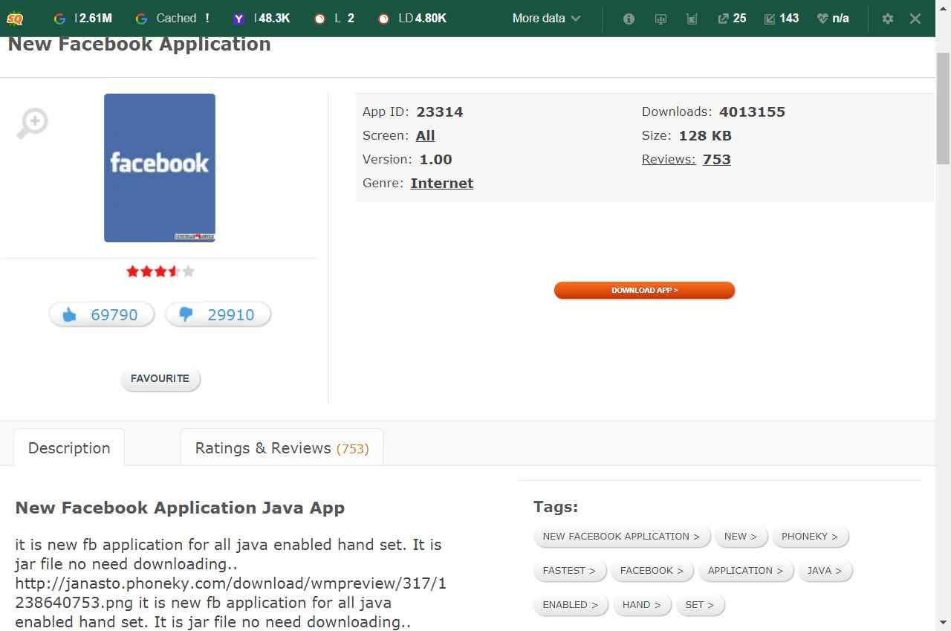Open the SEOquake settings gear

point(887,18)
